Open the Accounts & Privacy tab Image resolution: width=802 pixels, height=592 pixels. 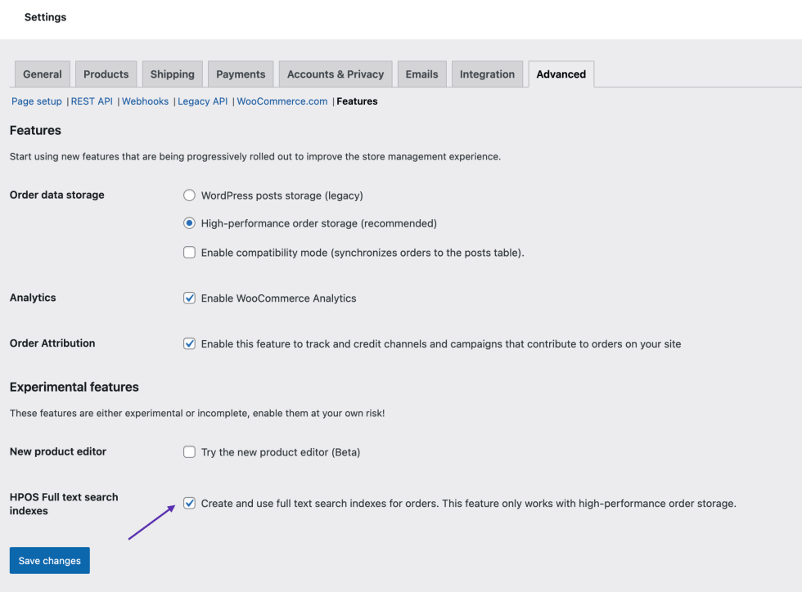[x=336, y=74]
